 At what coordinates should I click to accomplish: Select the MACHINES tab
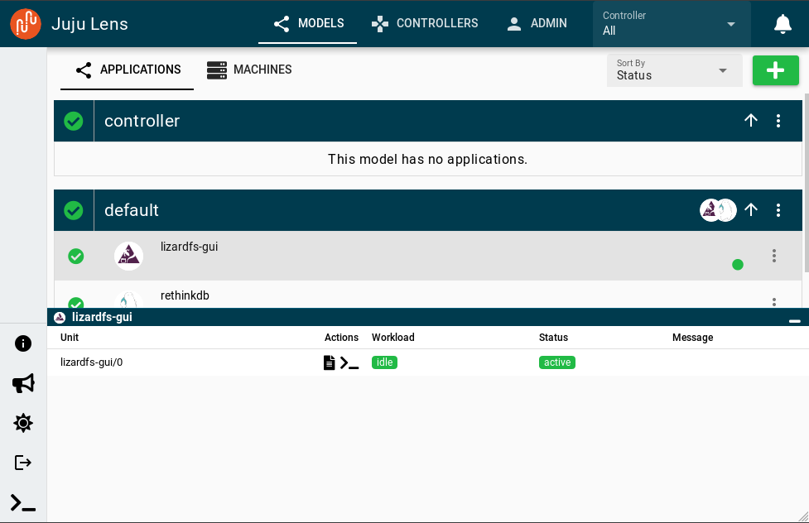tap(249, 70)
